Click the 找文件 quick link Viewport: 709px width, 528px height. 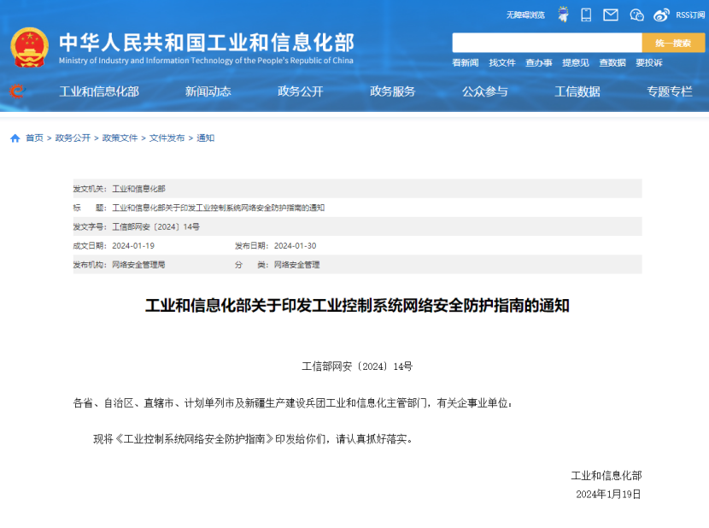501,62
